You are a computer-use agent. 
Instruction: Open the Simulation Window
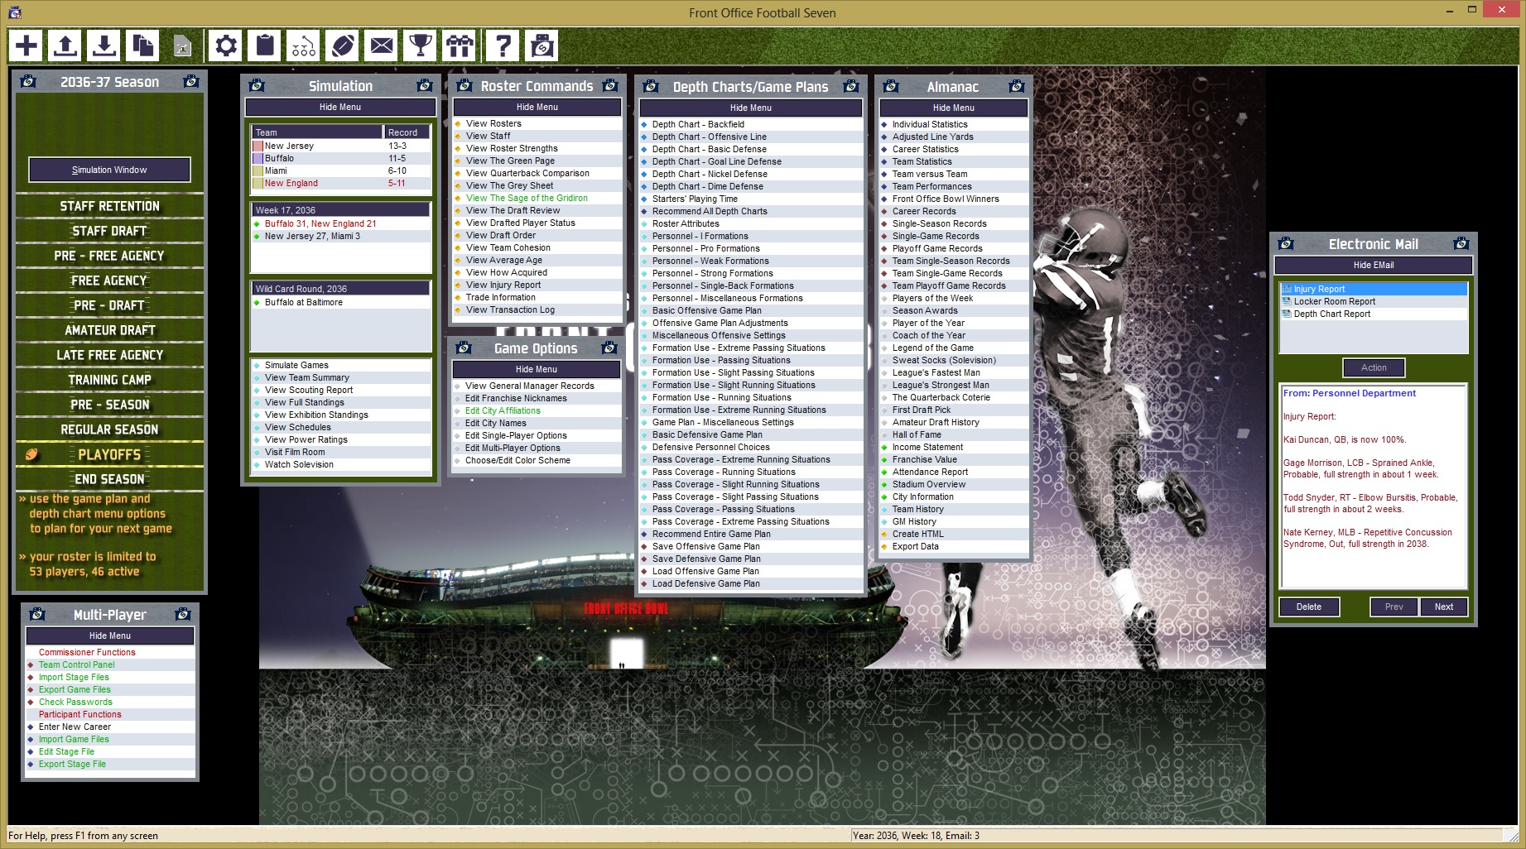(x=108, y=170)
